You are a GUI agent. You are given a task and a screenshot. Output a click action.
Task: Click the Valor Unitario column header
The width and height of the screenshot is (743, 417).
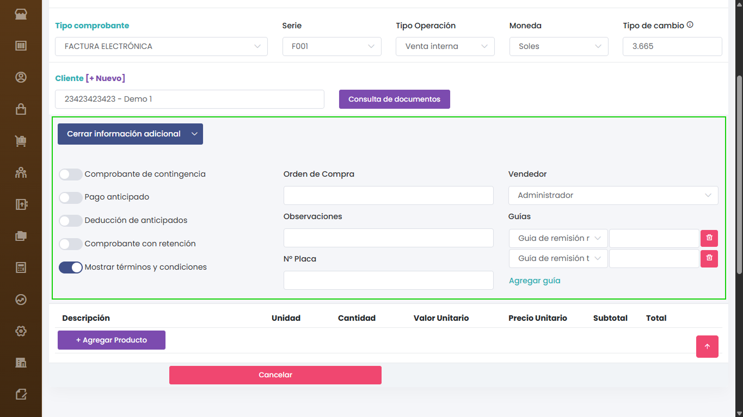441,318
